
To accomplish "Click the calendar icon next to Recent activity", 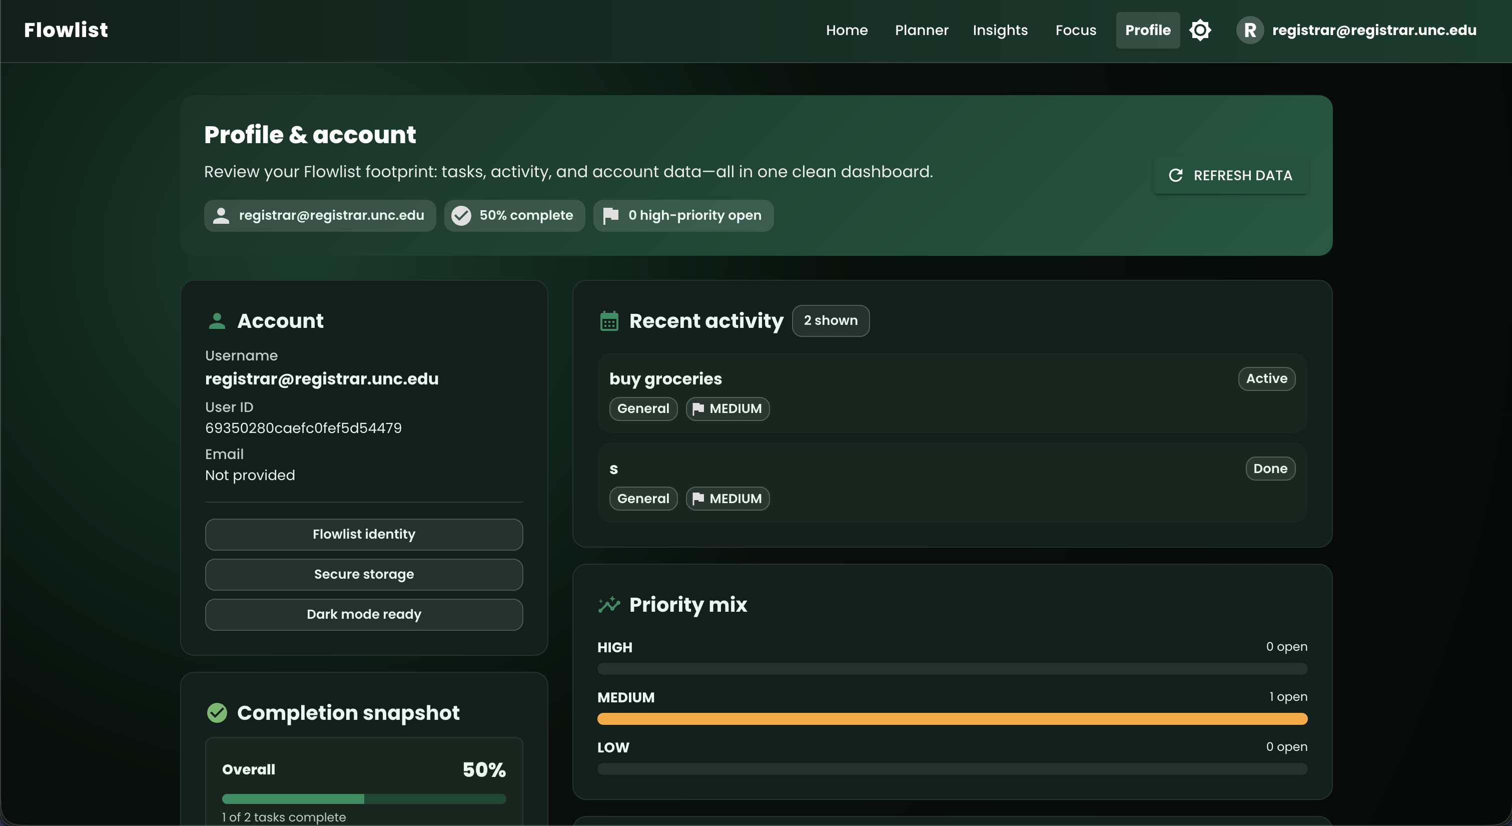I will tap(609, 321).
